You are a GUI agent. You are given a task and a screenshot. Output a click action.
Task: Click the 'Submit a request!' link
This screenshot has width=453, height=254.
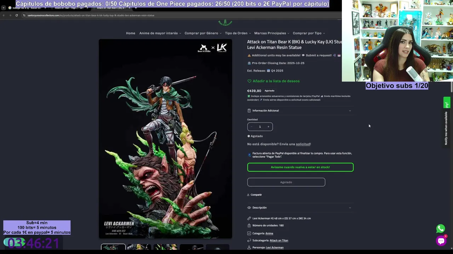pyautogui.click(x=319, y=55)
